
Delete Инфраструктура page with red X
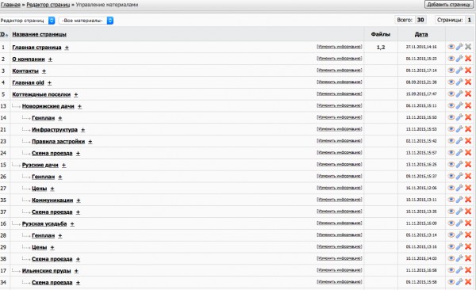[468, 129]
